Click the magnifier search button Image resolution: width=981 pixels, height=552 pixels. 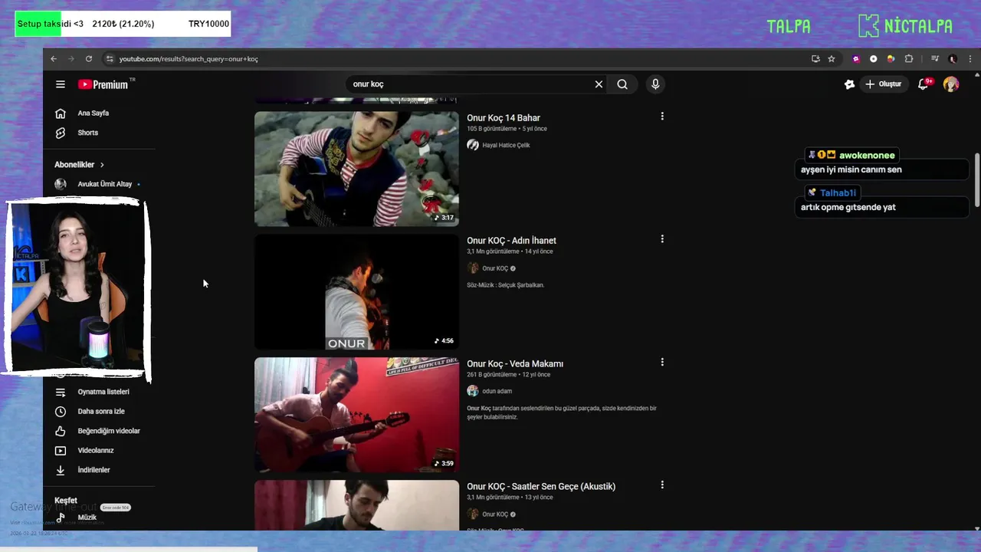[622, 84]
